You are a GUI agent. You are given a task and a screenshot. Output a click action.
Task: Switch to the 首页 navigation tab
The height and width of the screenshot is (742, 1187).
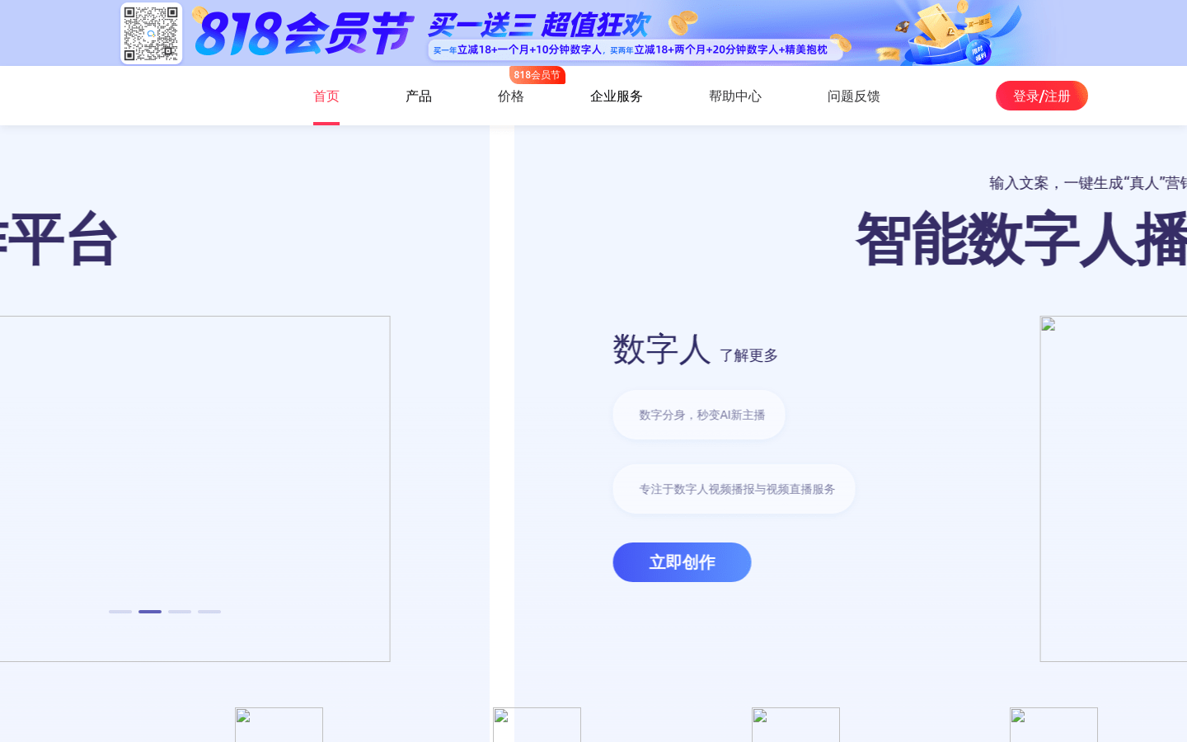[326, 96]
